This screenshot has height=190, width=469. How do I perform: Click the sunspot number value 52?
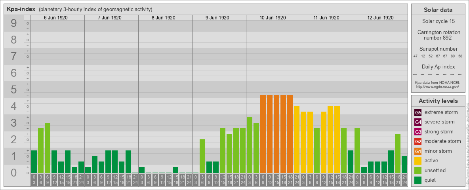(431, 56)
